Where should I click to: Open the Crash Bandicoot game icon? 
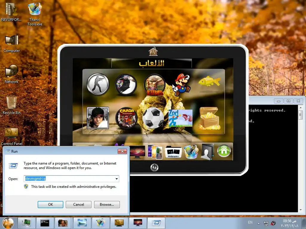pyautogui.click(x=126, y=118)
